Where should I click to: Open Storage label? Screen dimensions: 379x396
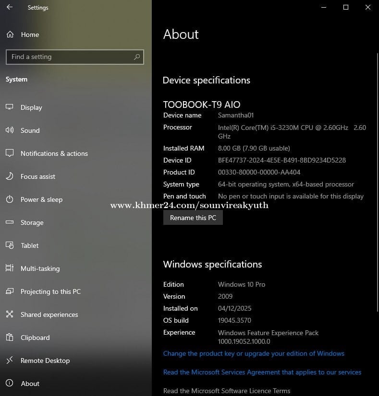[x=32, y=222]
